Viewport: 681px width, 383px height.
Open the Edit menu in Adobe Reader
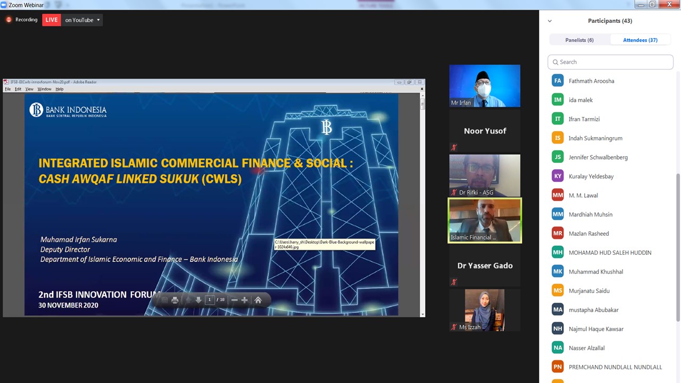tap(18, 89)
